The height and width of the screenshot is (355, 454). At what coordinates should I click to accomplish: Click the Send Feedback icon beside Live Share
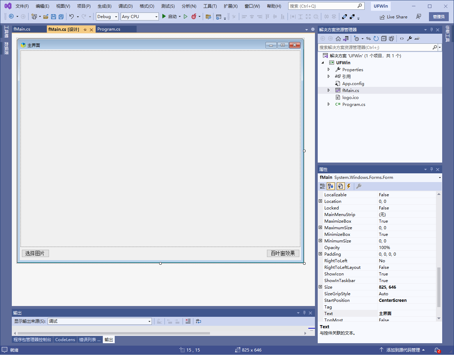click(x=419, y=17)
